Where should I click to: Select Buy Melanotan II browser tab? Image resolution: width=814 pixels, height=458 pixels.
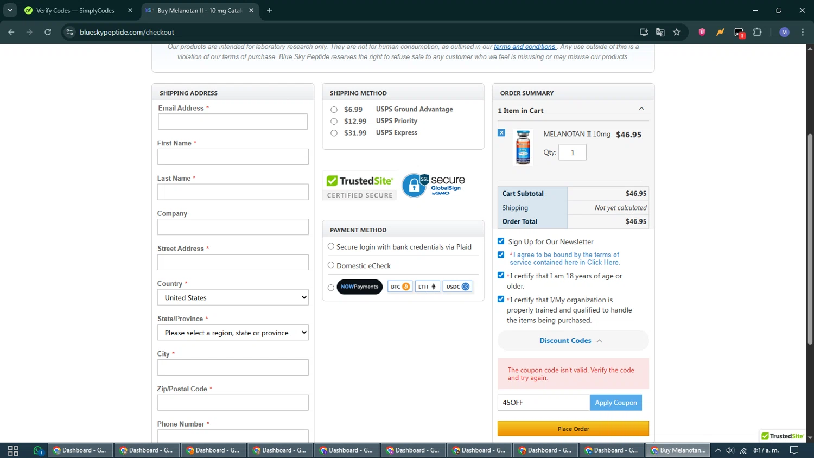pos(199,10)
